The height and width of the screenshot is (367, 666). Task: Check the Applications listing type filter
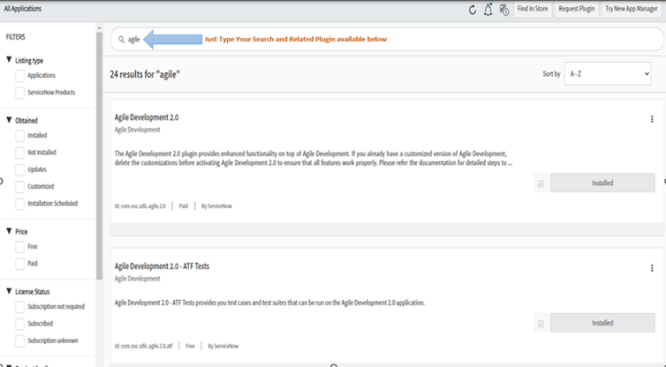click(x=19, y=76)
